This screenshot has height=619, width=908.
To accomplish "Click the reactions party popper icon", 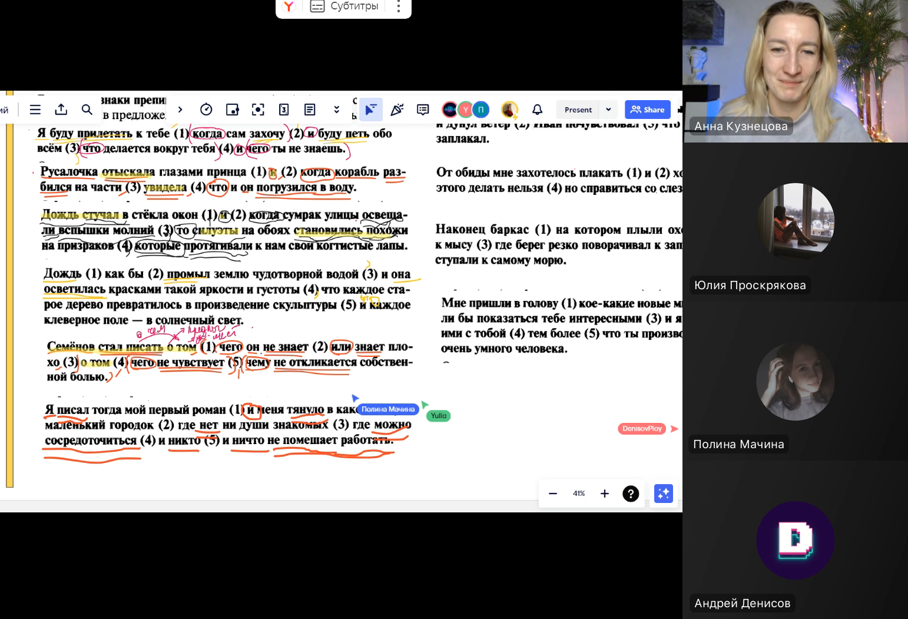I will [397, 110].
